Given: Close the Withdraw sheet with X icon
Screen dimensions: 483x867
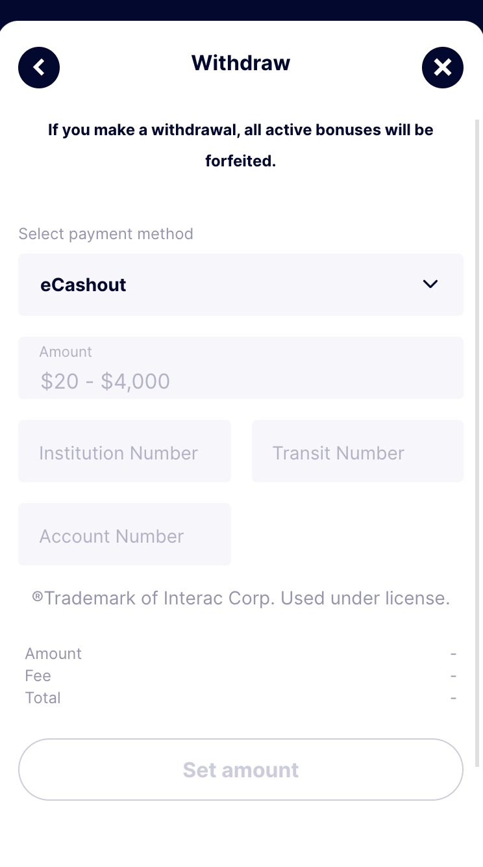Looking at the screenshot, I should (442, 68).
